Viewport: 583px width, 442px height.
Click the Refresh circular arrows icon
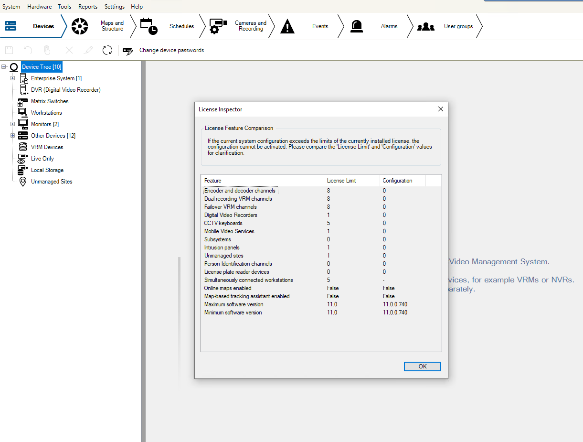tap(107, 50)
